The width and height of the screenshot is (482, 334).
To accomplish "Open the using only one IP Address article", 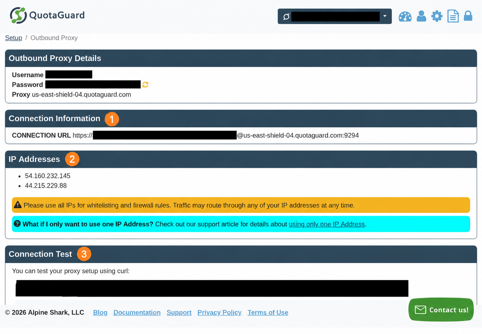I will point(327,224).
